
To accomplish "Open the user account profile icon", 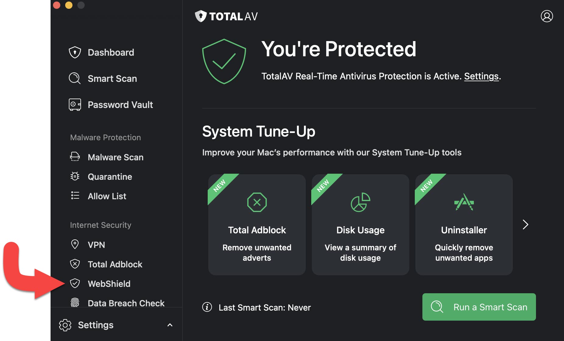I will (x=547, y=16).
